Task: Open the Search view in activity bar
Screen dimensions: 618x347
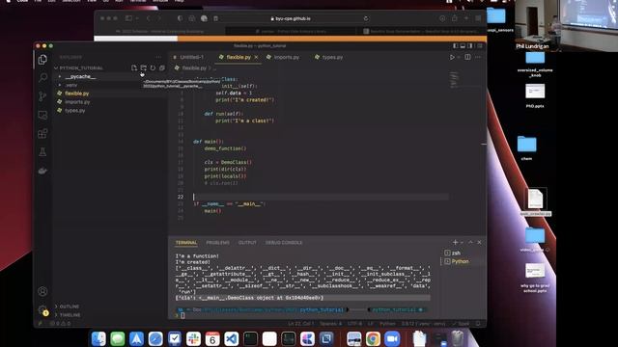Action: (42, 77)
